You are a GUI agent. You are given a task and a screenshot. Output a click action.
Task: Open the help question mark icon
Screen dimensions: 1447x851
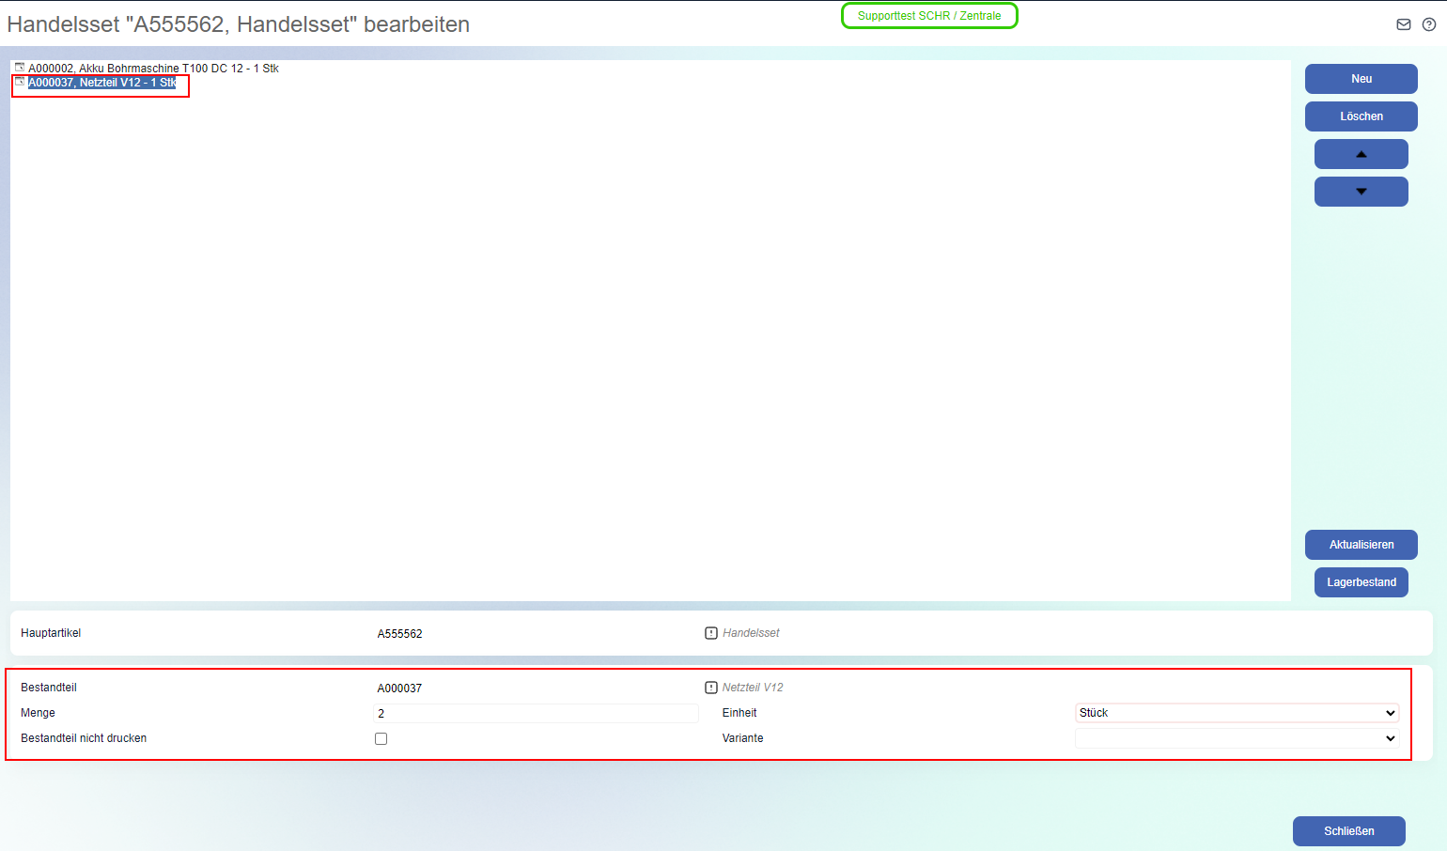point(1429,24)
